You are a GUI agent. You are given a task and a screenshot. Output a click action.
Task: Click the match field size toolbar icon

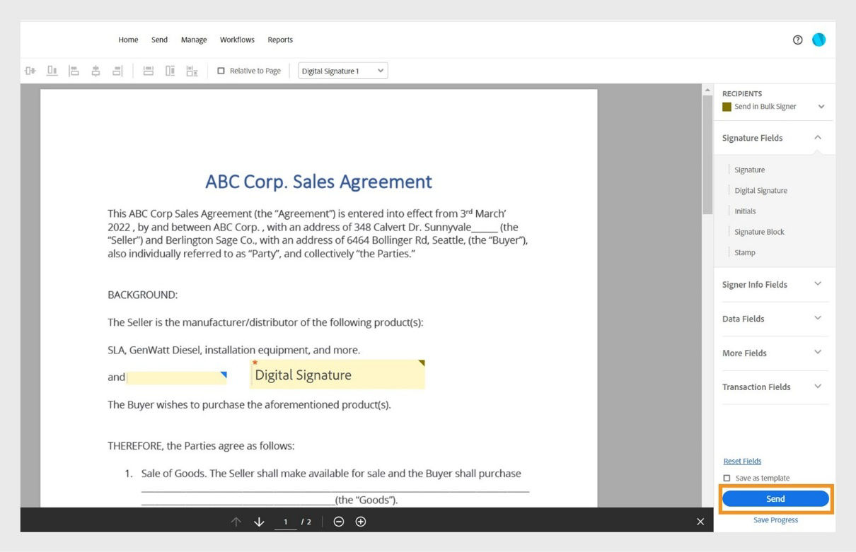[192, 70]
